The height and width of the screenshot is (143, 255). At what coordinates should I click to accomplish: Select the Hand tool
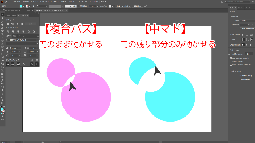[x=2, y=100]
